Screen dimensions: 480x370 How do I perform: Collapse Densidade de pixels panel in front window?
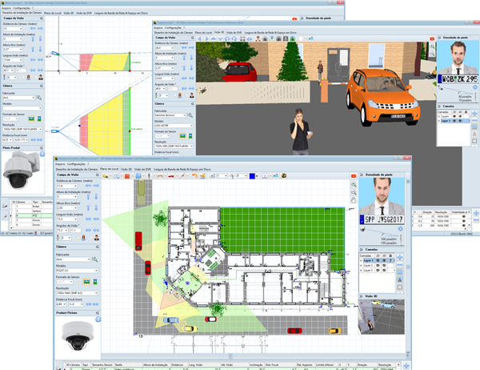click(x=362, y=175)
